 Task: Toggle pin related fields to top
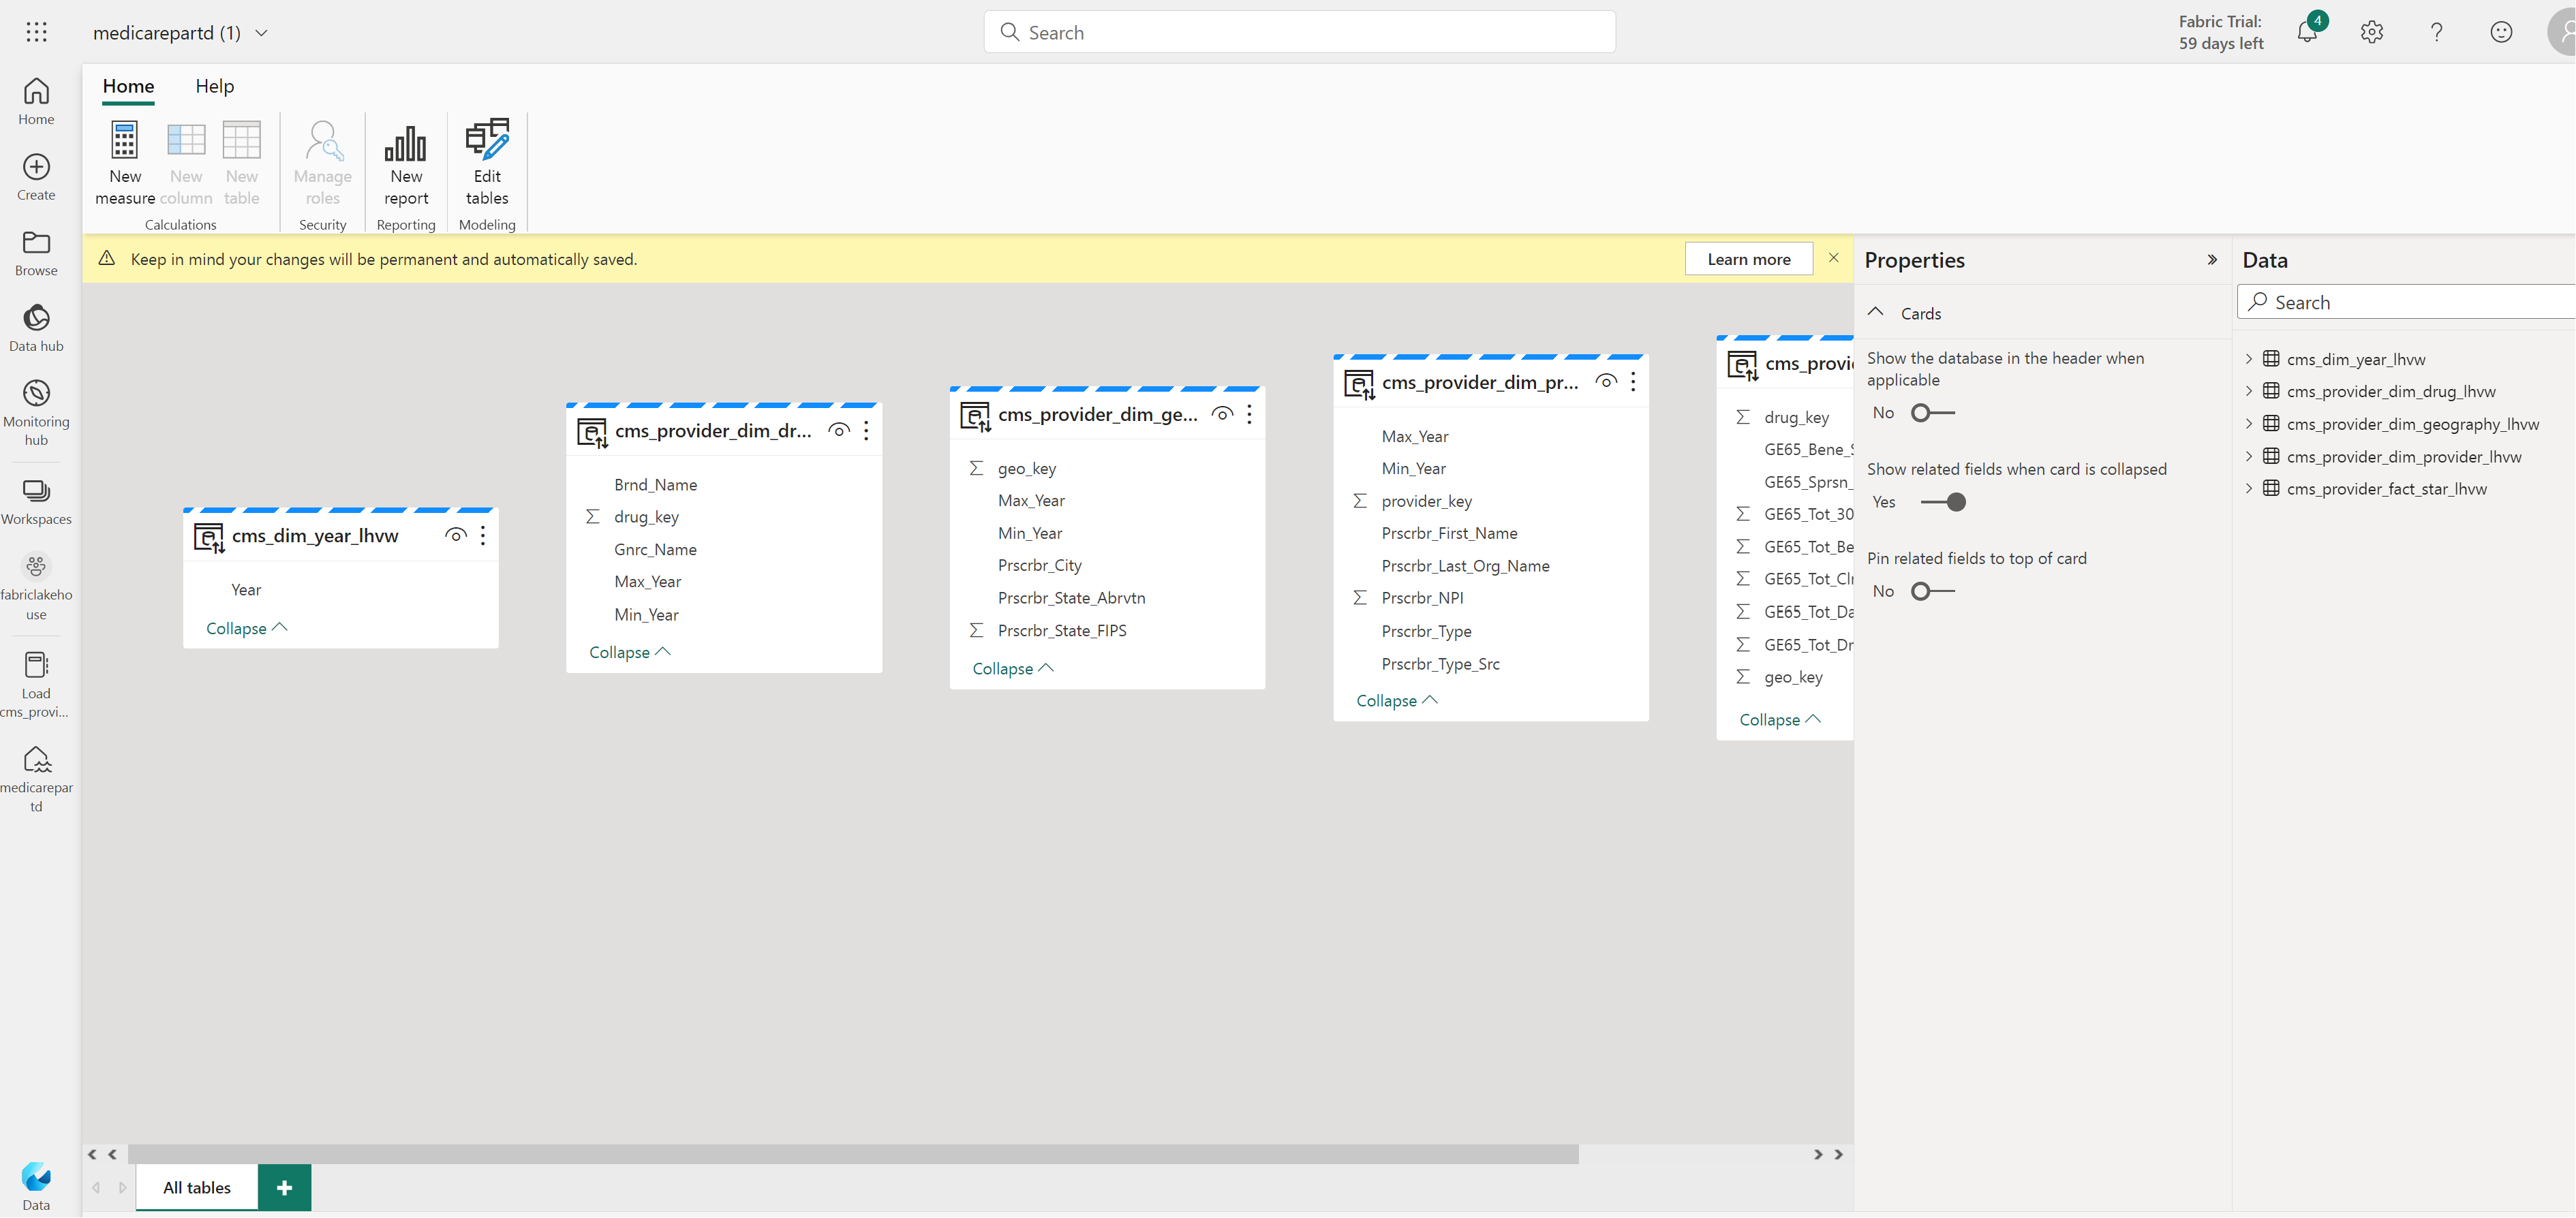pyautogui.click(x=1932, y=591)
